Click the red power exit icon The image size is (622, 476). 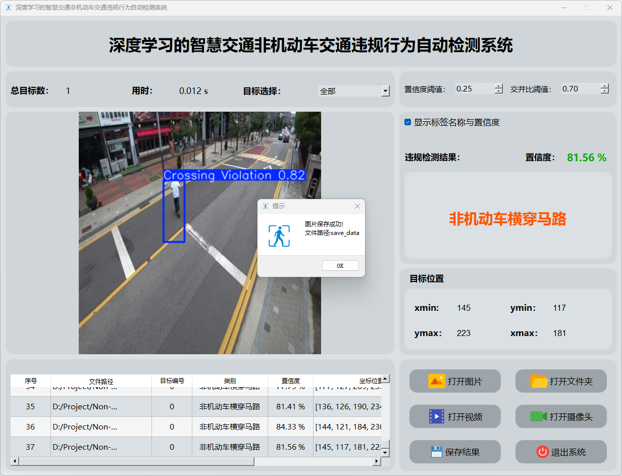(x=543, y=452)
